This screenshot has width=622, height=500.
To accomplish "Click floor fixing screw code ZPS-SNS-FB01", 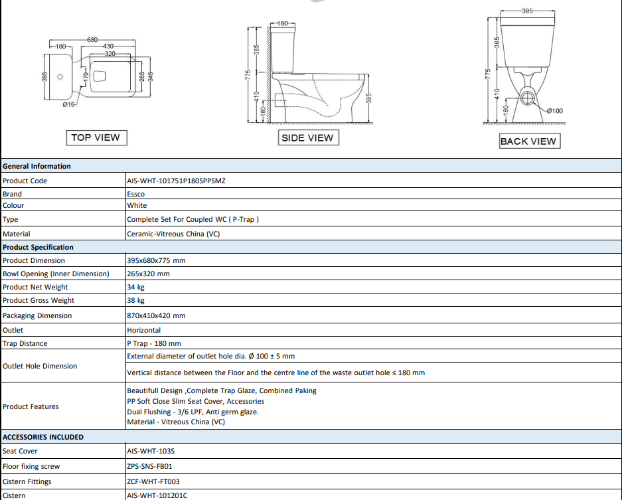I will (149, 466).
